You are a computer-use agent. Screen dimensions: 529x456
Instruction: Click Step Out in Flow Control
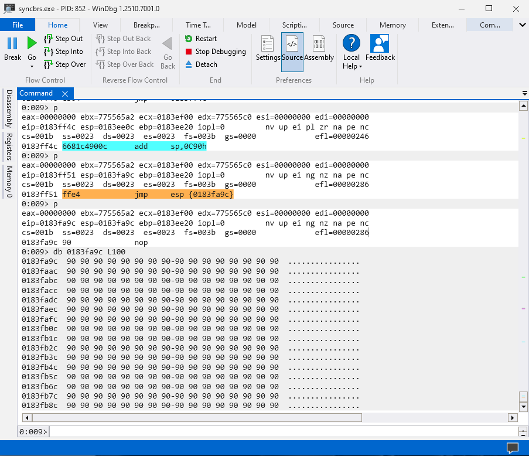tap(63, 39)
